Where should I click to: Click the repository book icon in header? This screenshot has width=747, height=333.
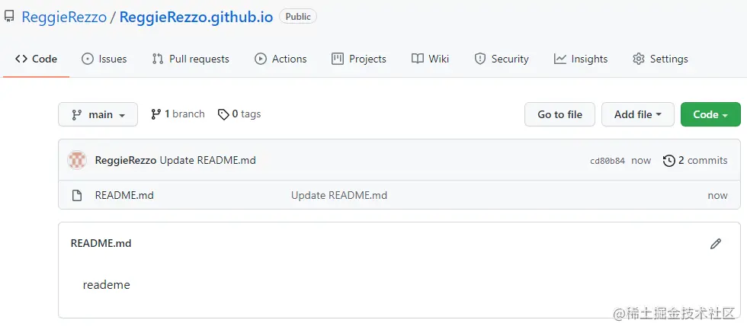click(x=9, y=18)
